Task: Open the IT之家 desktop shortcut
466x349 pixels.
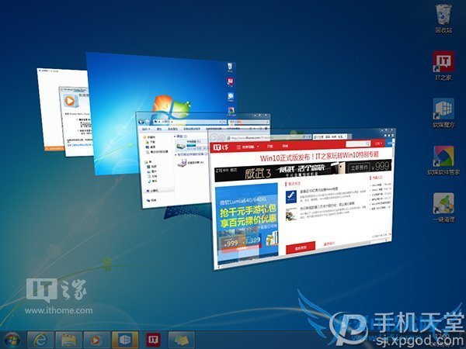Action: point(443,65)
